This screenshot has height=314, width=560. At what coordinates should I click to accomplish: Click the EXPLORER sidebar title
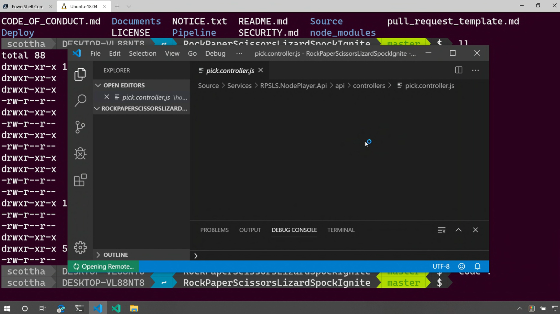pyautogui.click(x=117, y=70)
